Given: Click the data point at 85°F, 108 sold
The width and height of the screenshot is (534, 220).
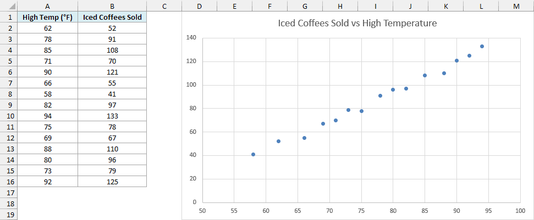Looking at the screenshot, I should pyautogui.click(x=425, y=75).
